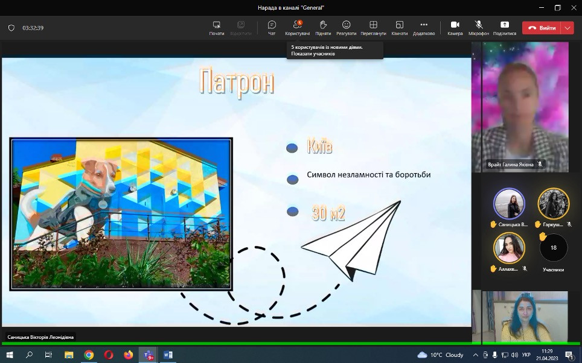Switch keyboard language via УКР indicator
The width and height of the screenshot is (582, 363).
[x=526, y=355]
